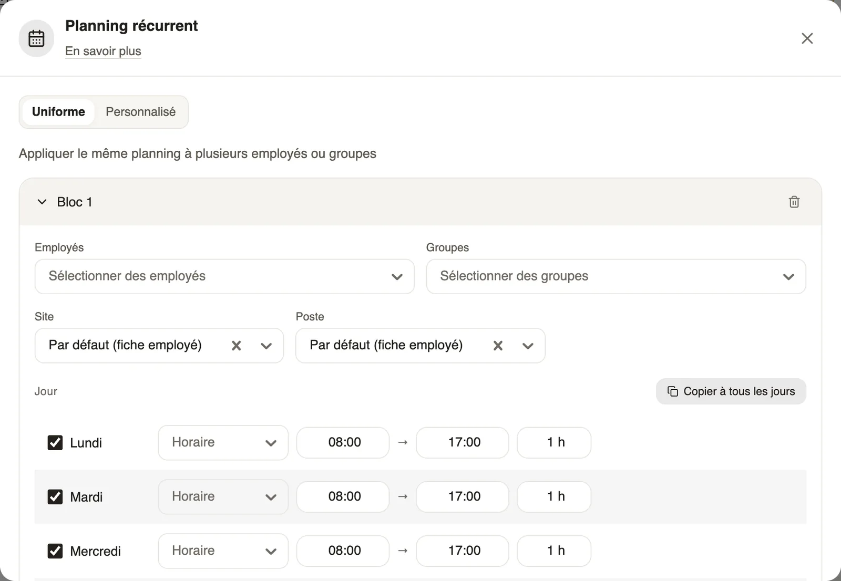The width and height of the screenshot is (841, 581).
Task: Edit Mercredi break duration 1 h
Action: [x=554, y=551]
